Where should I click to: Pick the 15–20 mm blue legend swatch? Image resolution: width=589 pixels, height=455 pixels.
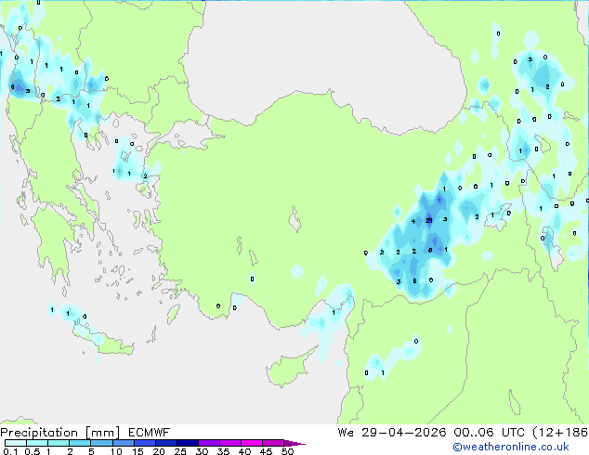click(x=145, y=443)
